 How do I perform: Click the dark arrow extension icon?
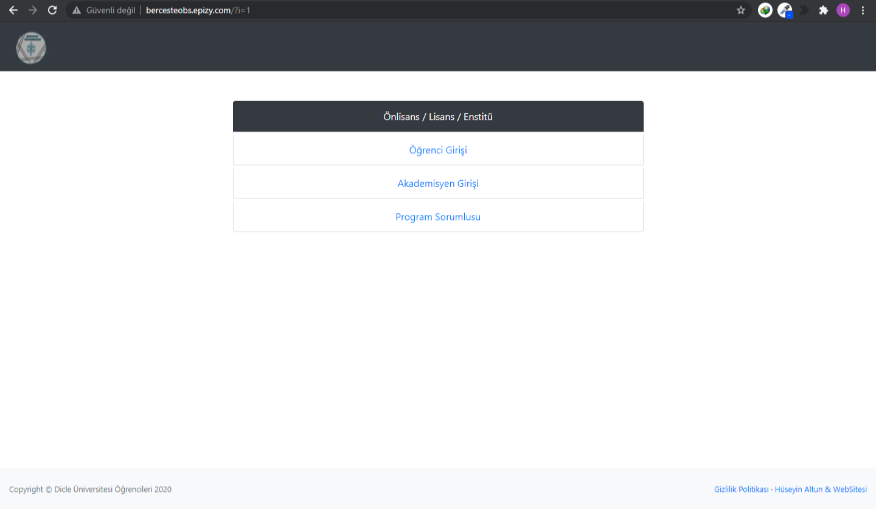[x=804, y=10]
